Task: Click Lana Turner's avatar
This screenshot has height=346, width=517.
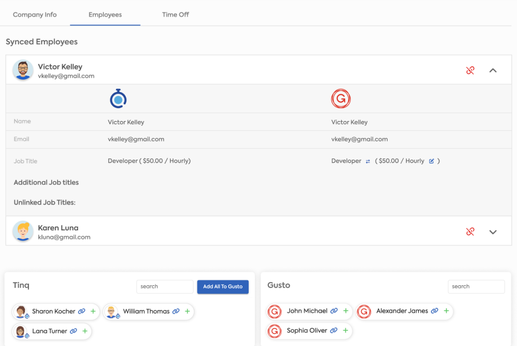Action: pyautogui.click(x=21, y=331)
